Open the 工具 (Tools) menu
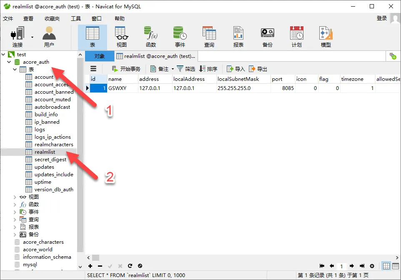Viewport: 401px width, 280px height. click(x=75, y=18)
